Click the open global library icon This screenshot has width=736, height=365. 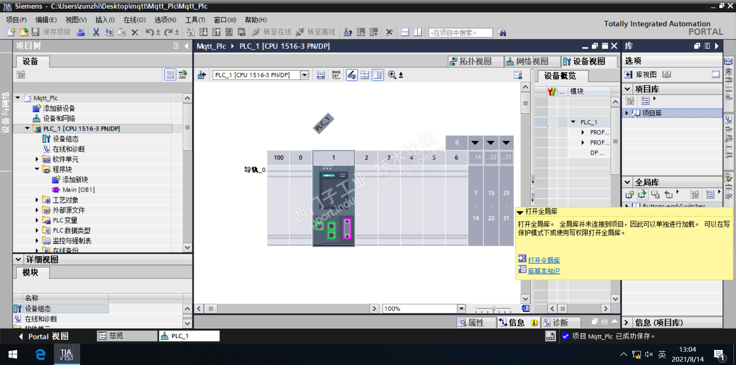pos(642,194)
